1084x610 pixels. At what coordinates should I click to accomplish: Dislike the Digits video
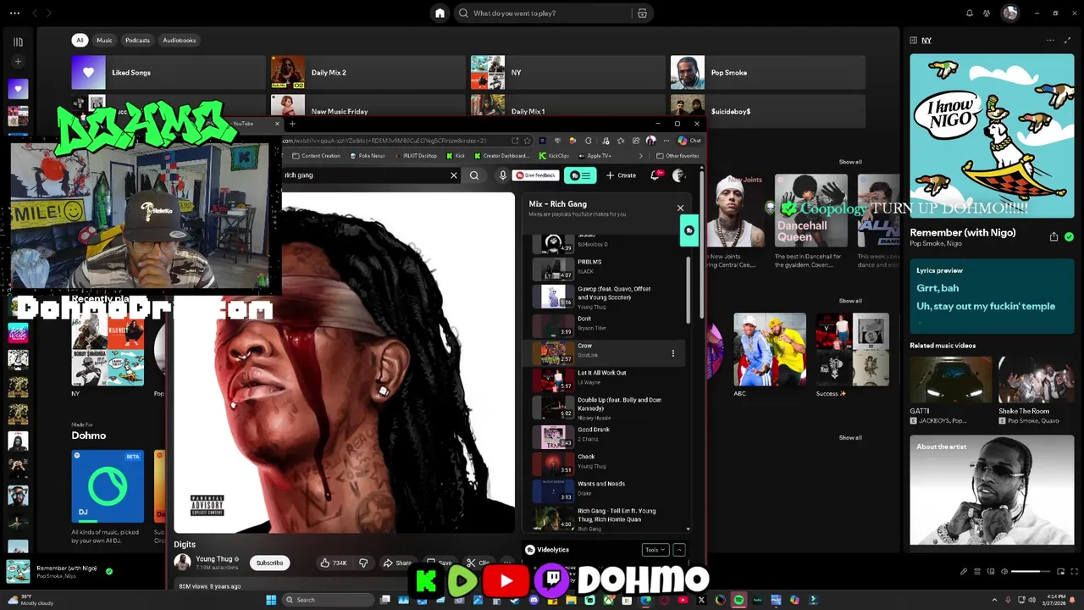(x=363, y=563)
